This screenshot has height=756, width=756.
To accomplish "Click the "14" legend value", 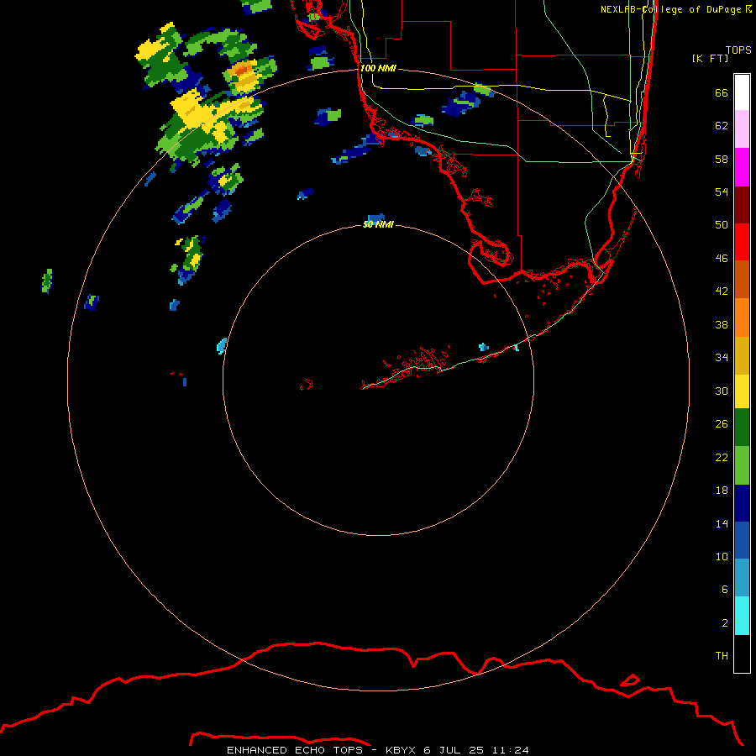I will point(722,523).
